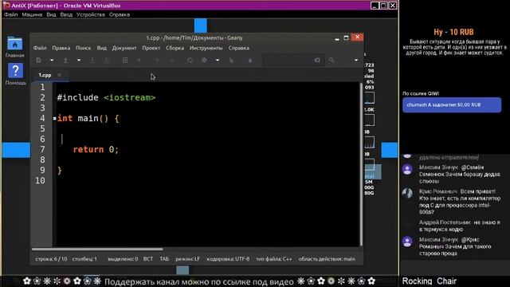510x287 pixels.
Task: Open VirtualBox Устройства menu
Action: click(91, 14)
